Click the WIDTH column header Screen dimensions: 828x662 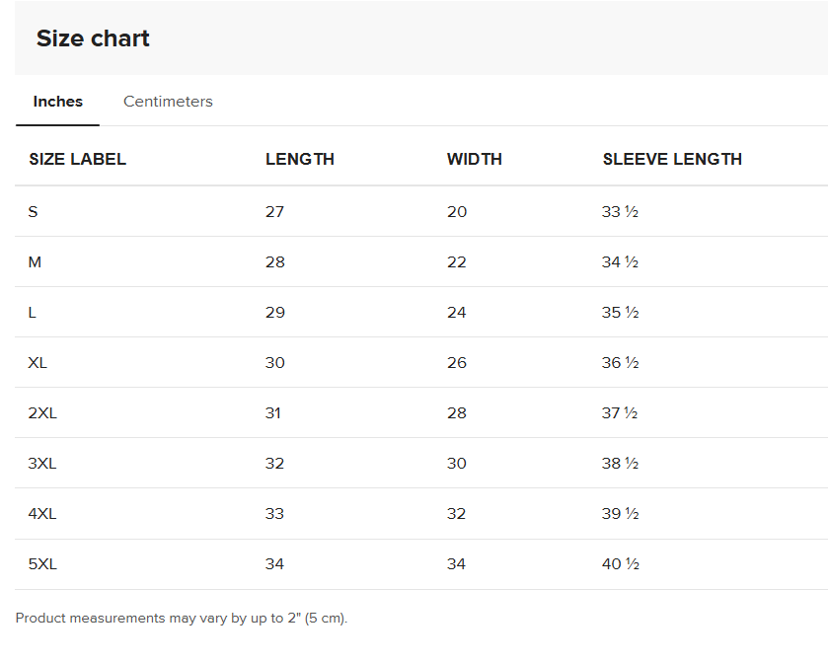474,159
